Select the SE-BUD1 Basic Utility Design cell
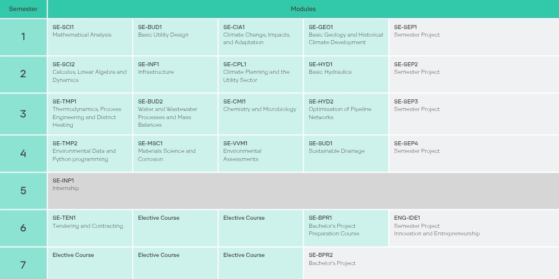This screenshot has height=279, width=559. [x=175, y=37]
